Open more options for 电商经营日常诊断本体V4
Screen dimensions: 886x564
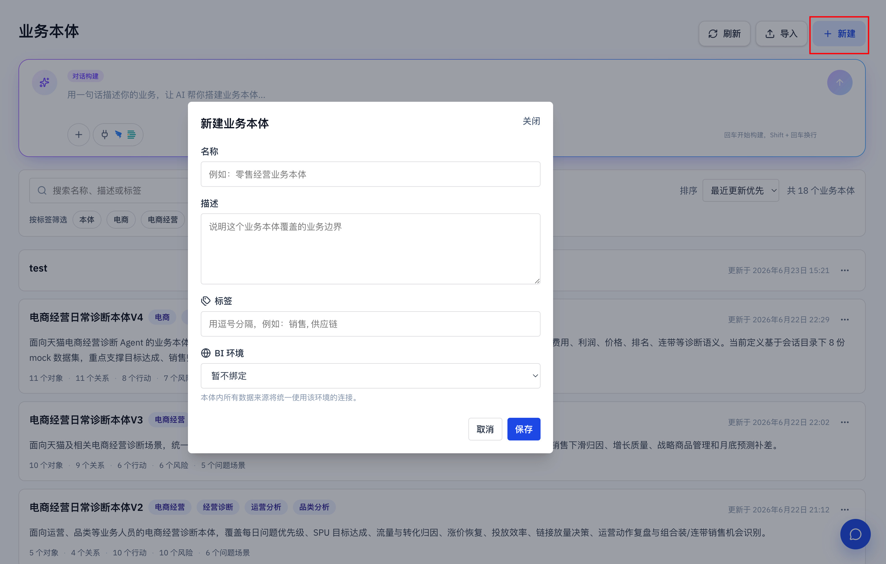click(x=845, y=320)
